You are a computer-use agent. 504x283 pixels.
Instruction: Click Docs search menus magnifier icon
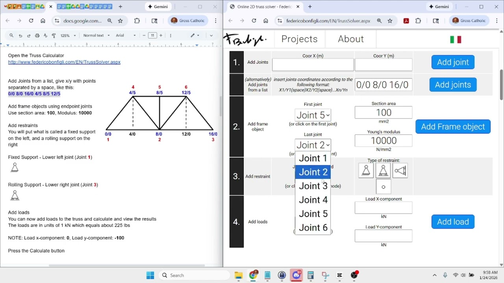coord(11,35)
